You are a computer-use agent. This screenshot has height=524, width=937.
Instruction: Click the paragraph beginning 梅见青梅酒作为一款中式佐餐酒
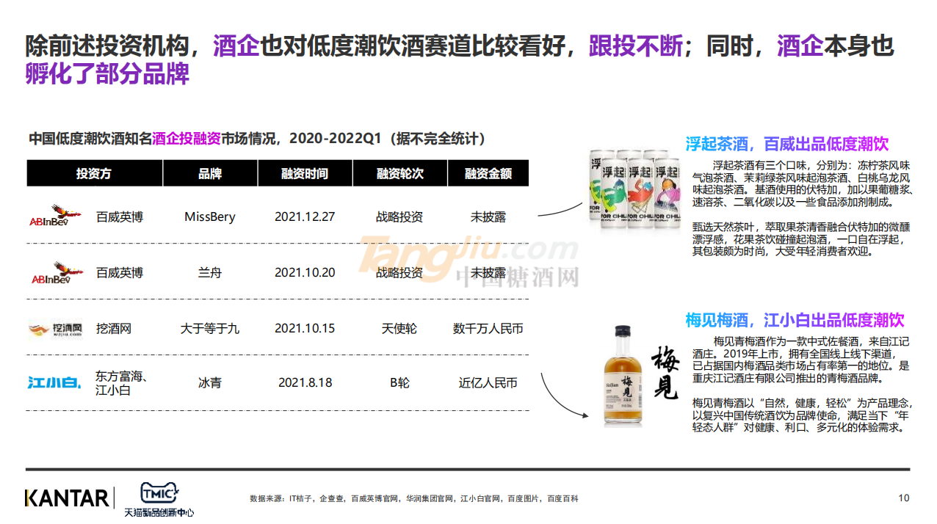pyautogui.click(x=801, y=360)
